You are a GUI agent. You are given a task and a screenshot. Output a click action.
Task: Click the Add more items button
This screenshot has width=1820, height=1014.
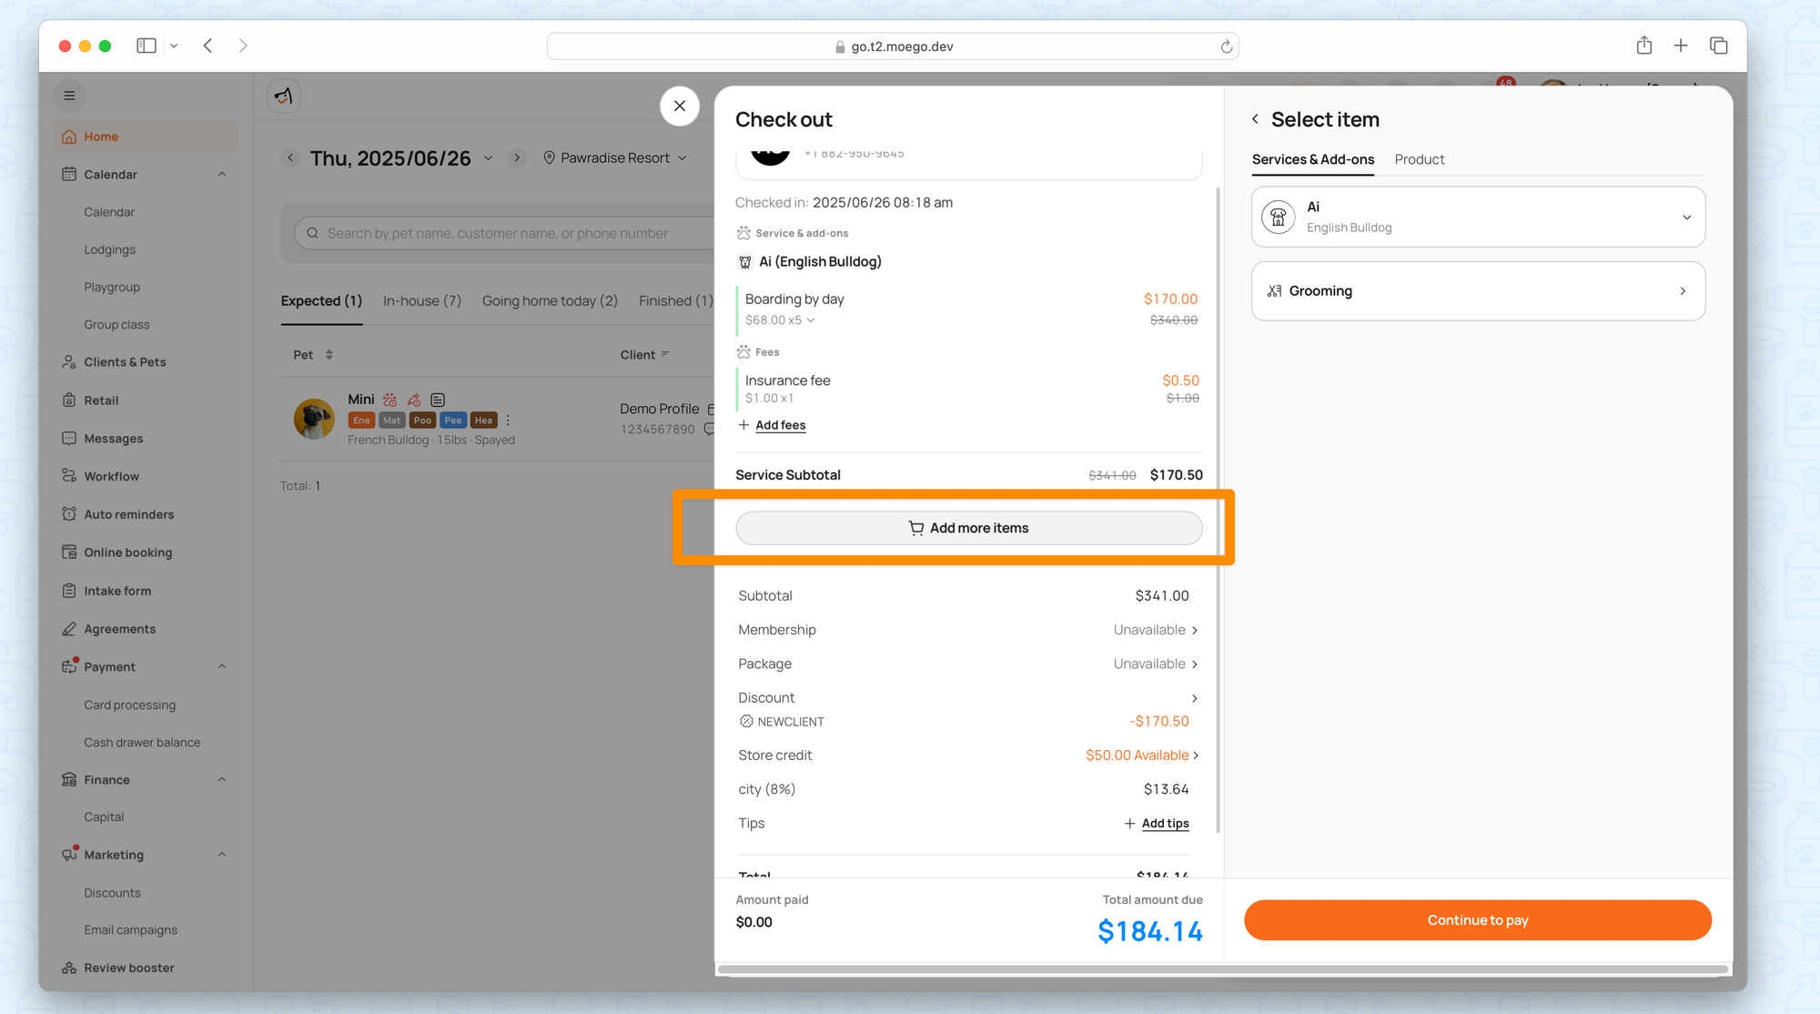968,528
